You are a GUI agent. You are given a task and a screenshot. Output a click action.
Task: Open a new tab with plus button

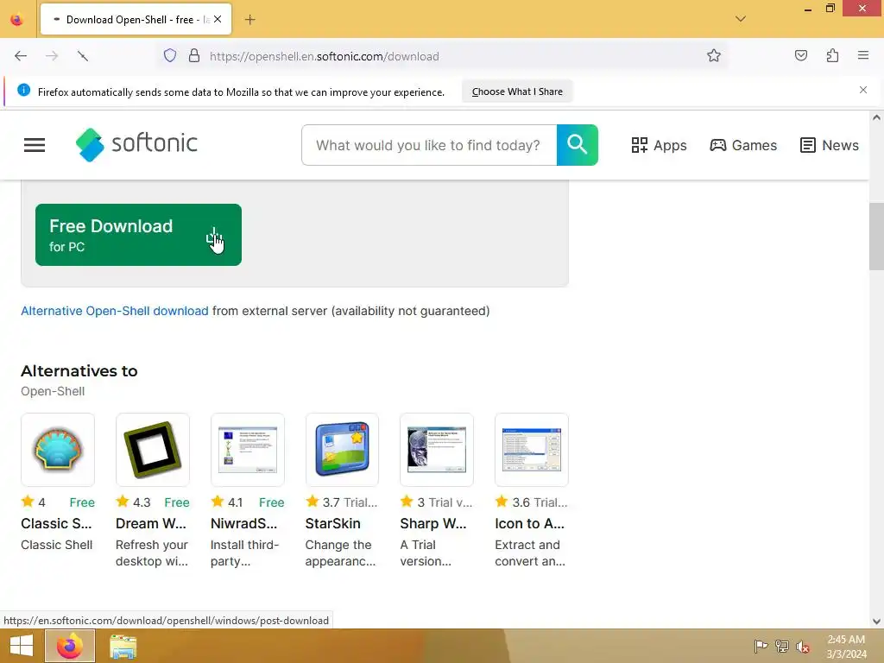pos(249,20)
